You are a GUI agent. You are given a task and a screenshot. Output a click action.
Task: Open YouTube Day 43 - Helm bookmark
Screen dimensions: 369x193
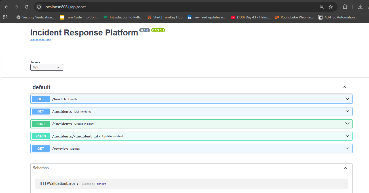pyautogui.click(x=250, y=17)
